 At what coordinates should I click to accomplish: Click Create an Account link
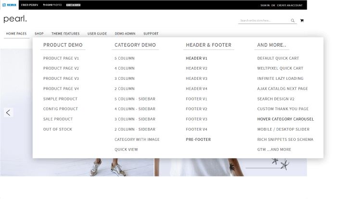pos(290,5)
